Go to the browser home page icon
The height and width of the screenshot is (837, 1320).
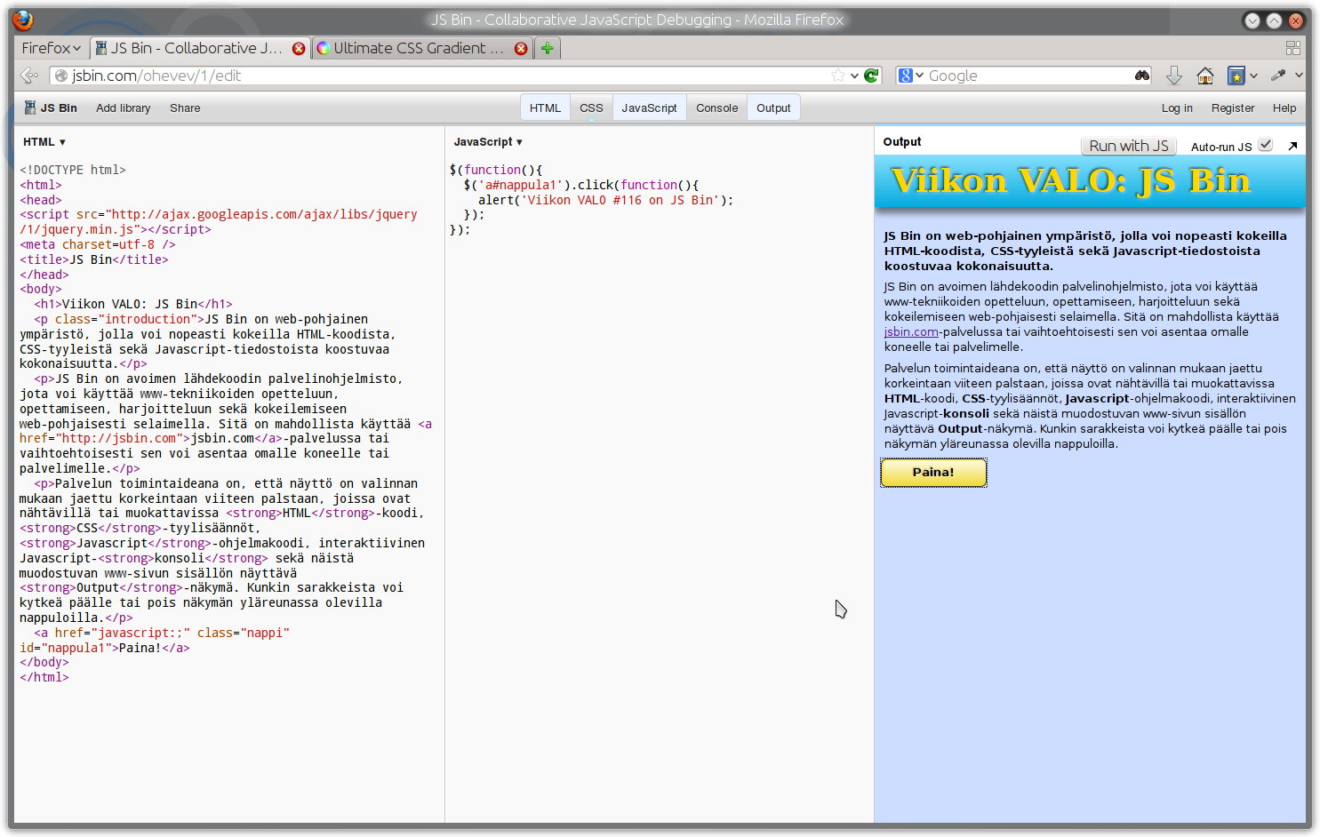pyautogui.click(x=1205, y=76)
